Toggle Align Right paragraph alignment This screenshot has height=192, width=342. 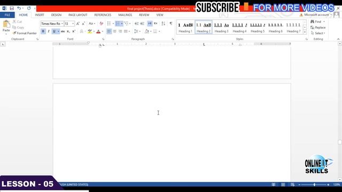pyautogui.click(x=120, y=31)
